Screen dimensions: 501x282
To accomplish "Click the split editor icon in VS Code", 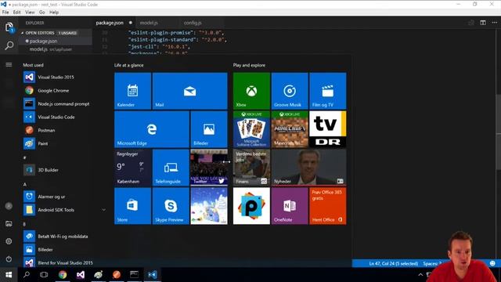I will click(483, 23).
